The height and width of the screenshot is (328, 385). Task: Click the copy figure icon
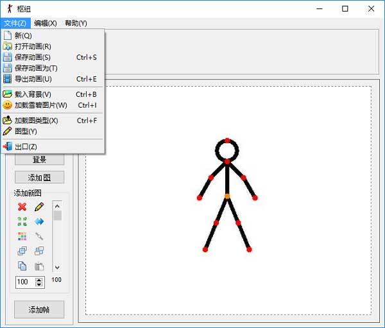[22, 266]
